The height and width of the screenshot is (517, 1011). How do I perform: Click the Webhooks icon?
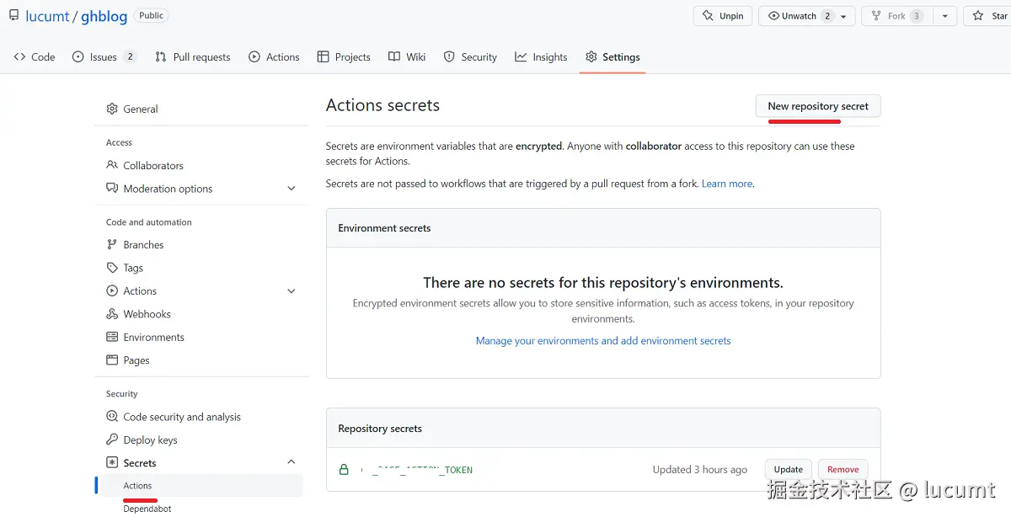click(x=112, y=314)
